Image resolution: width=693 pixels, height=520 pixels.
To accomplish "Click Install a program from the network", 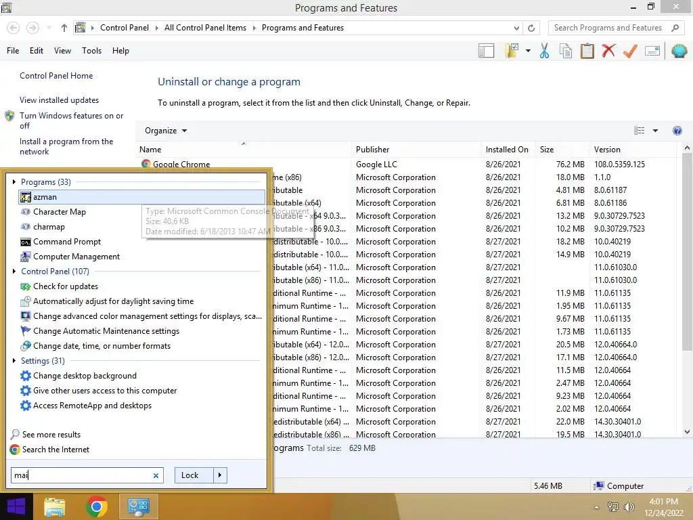I will coord(66,146).
